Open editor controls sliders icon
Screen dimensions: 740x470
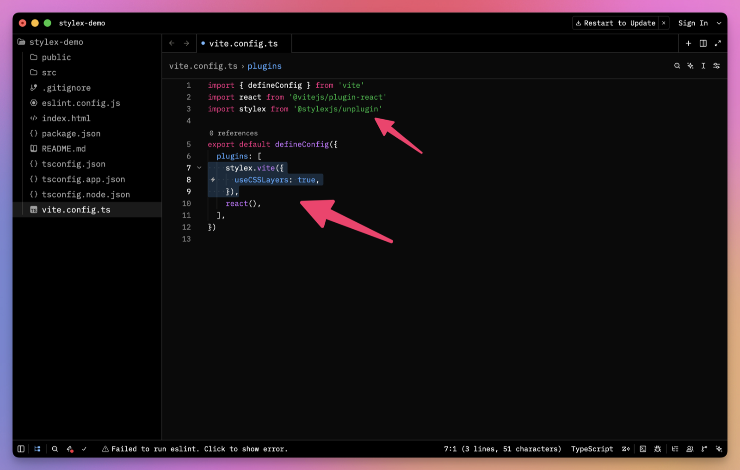click(716, 66)
